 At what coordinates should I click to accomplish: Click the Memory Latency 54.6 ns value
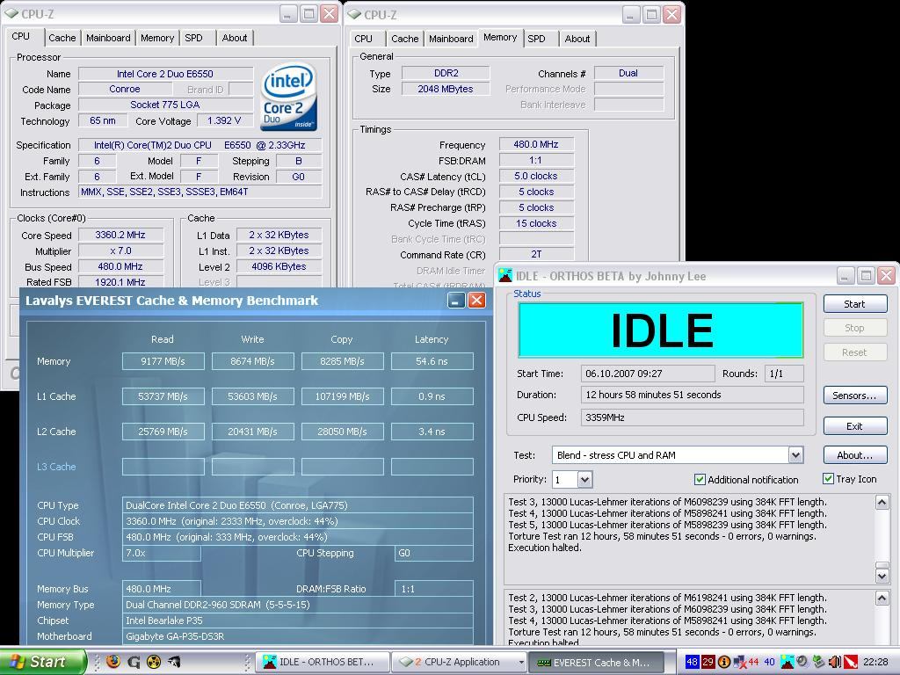[432, 361]
